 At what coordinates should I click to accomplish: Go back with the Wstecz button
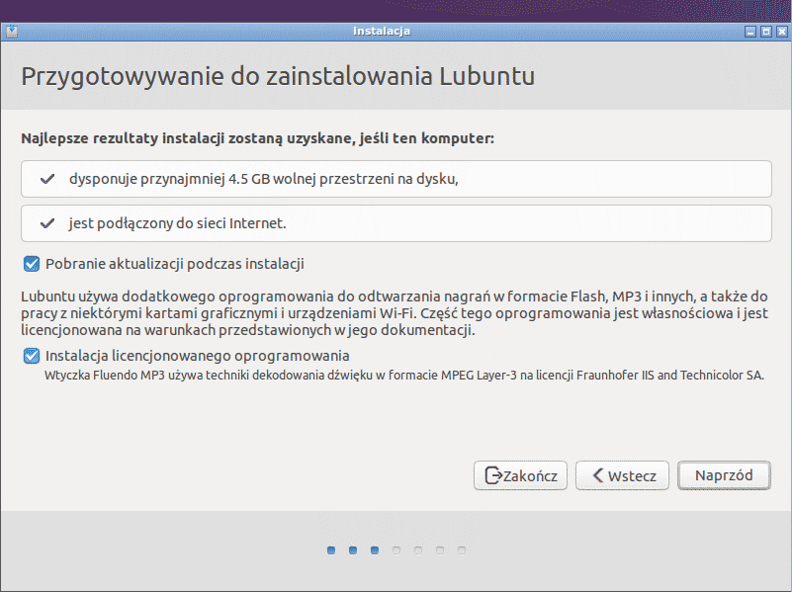click(x=623, y=475)
